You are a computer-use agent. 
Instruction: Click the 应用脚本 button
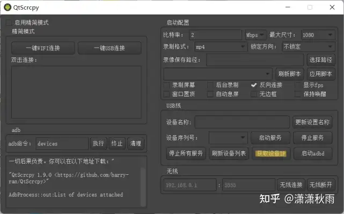(321, 74)
